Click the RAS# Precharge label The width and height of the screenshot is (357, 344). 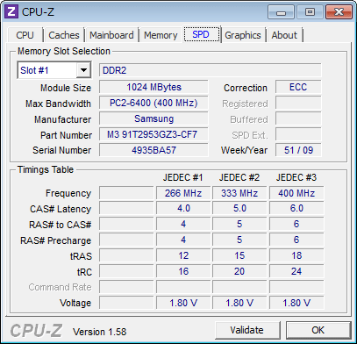(x=55, y=240)
